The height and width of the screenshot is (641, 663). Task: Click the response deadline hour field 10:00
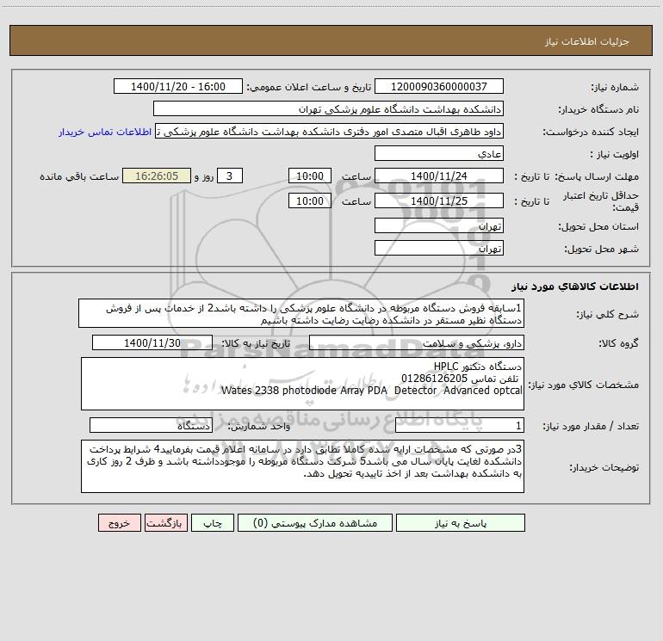click(x=309, y=176)
